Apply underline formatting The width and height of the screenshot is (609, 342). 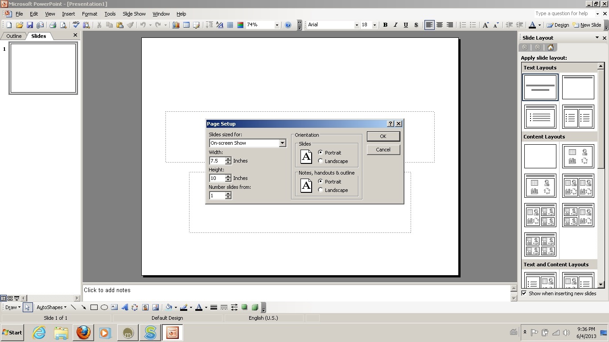pyautogui.click(x=406, y=25)
